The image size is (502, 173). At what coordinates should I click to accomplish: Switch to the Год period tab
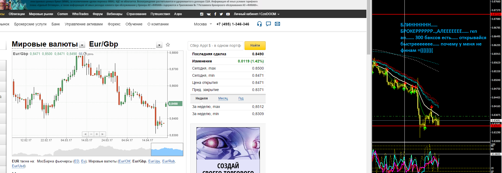tap(241, 98)
